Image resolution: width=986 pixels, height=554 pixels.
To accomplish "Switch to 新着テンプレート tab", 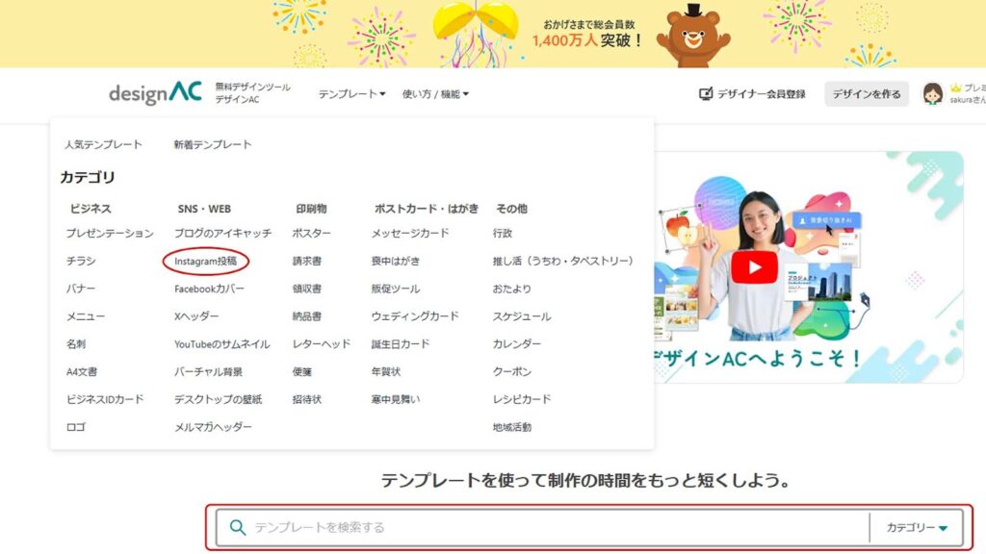I will [x=213, y=144].
